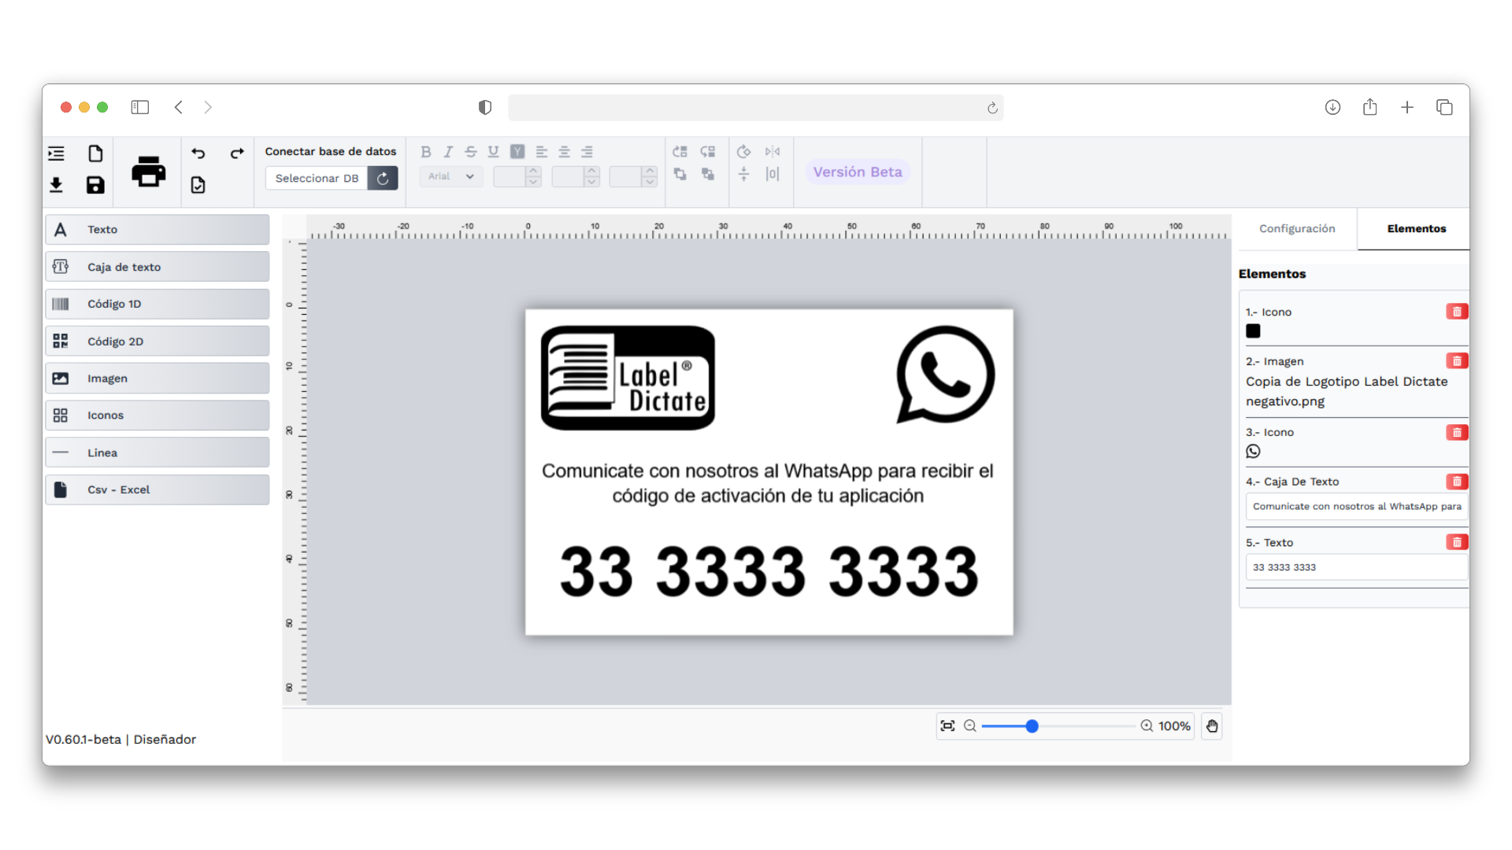Open the Elementos tab

1416,228
